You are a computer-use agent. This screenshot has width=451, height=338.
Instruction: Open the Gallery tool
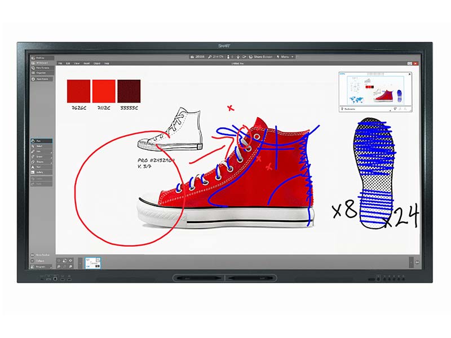[x=41, y=172]
